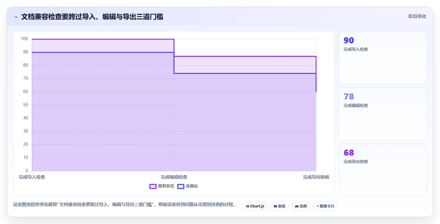Click the lightning icon beside the title

tap(16, 17)
